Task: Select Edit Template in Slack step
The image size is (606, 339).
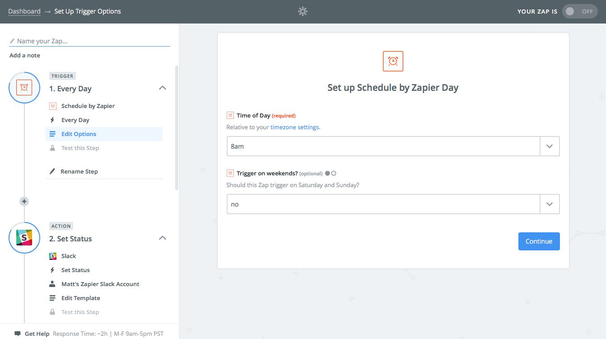Action: (x=80, y=298)
